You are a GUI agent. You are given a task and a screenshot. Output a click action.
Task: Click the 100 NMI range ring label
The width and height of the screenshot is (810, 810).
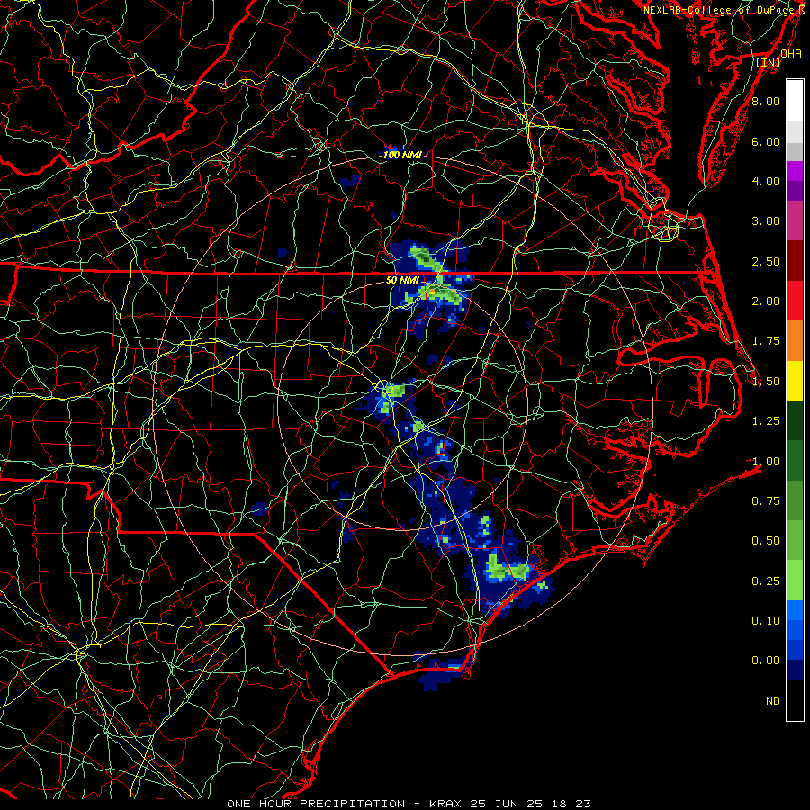[x=402, y=155]
